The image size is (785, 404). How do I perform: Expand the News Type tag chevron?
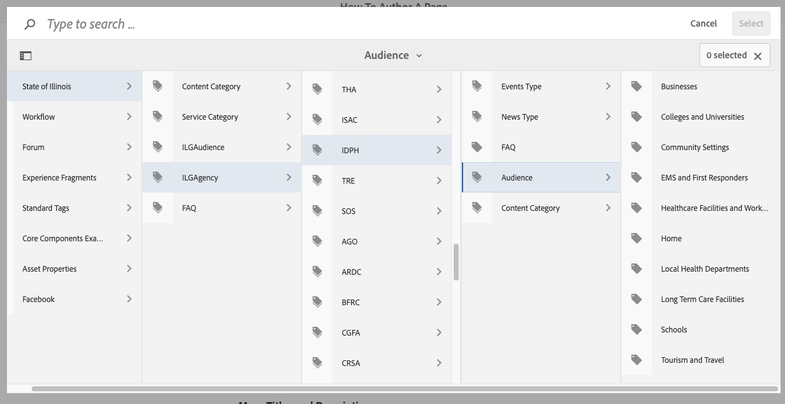click(608, 117)
